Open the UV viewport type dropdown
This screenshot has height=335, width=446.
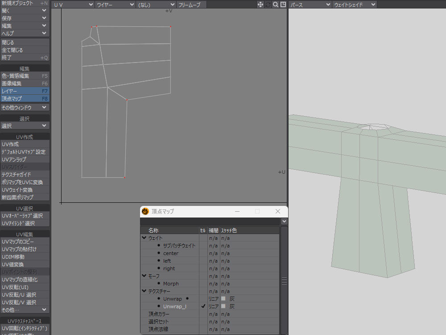coord(73,4)
